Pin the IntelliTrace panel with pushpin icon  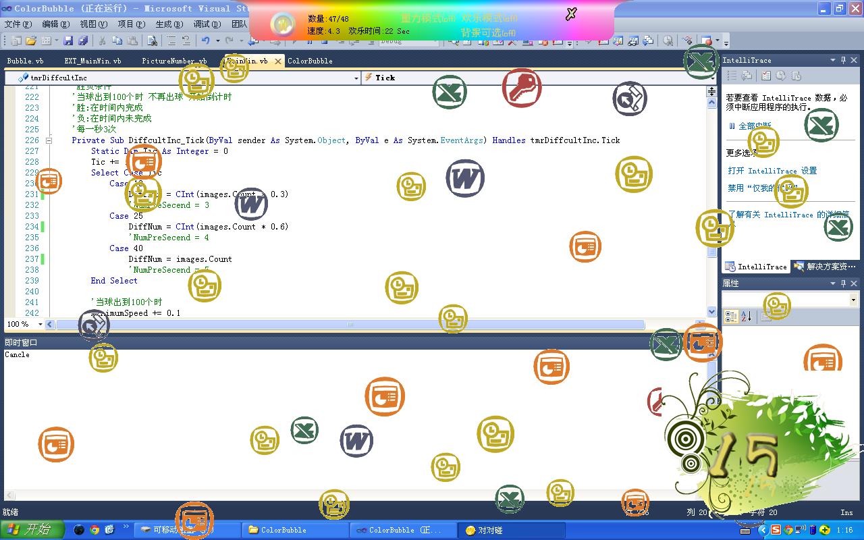coord(843,60)
